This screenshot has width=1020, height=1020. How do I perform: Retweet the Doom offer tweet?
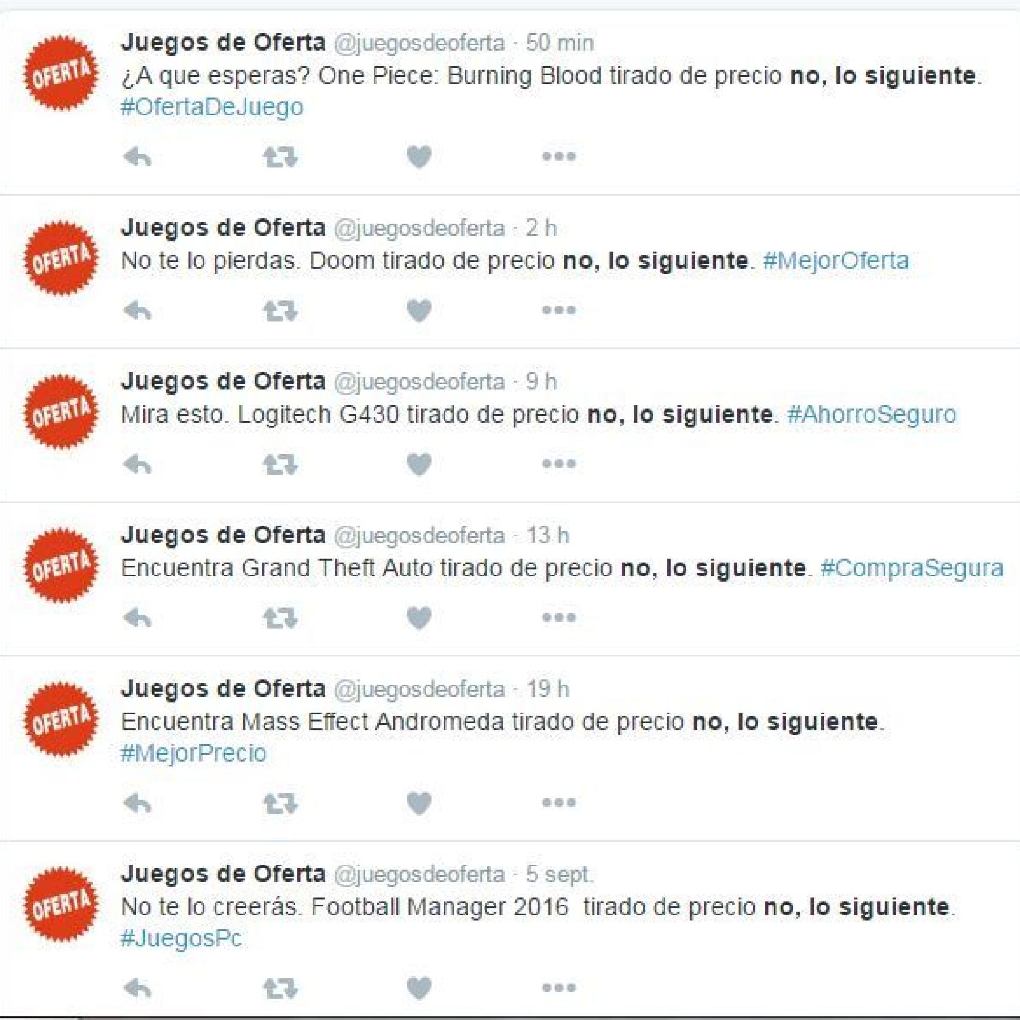[x=280, y=311]
